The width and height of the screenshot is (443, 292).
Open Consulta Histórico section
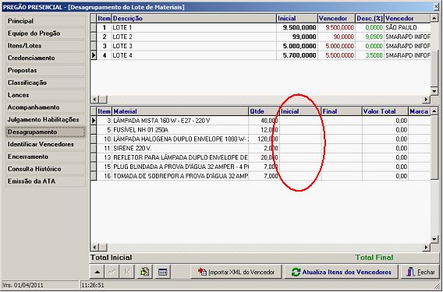tap(45, 169)
